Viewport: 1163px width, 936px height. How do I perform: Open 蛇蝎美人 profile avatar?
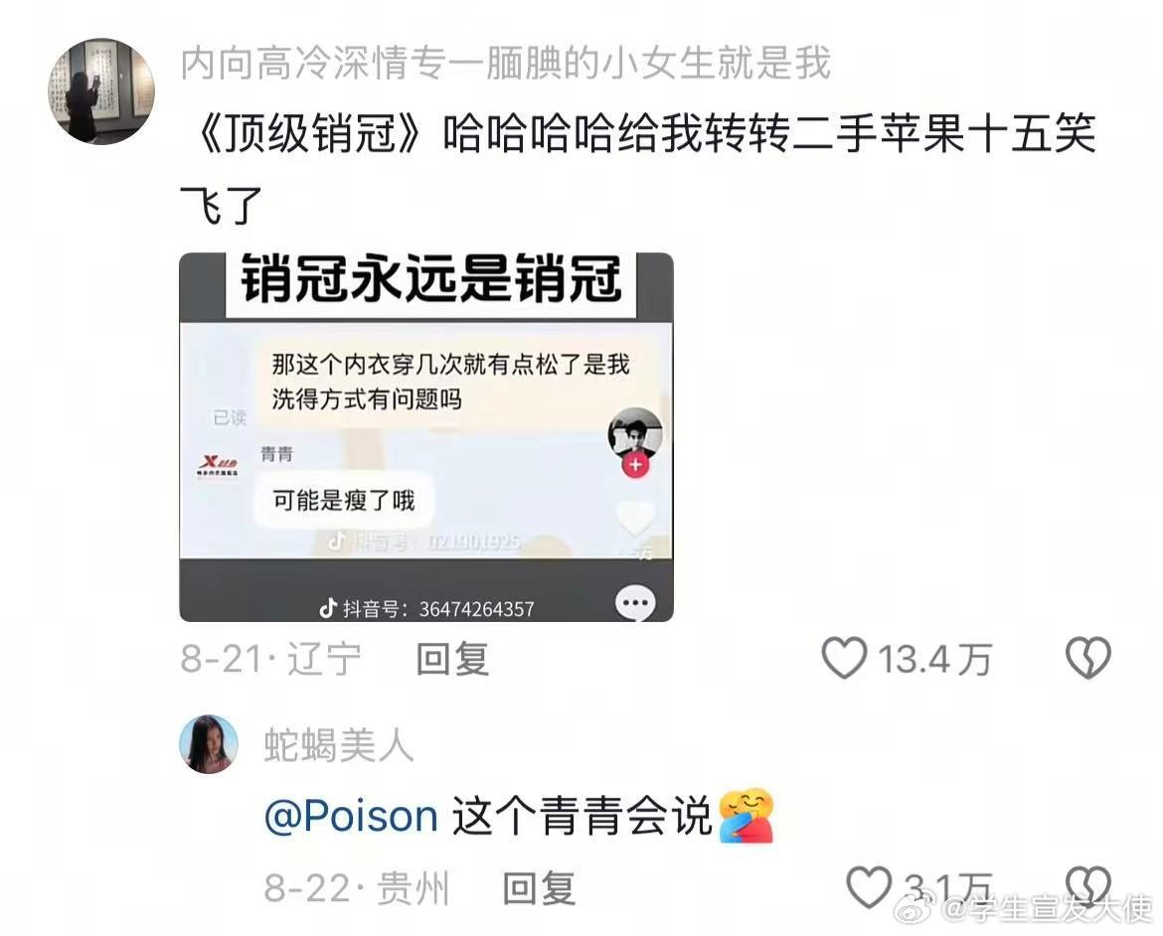tap(209, 744)
